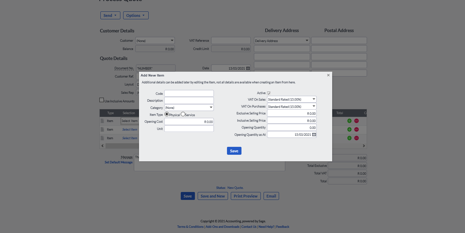Open the Options menu
The height and width of the screenshot is (233, 465).
[136, 15]
